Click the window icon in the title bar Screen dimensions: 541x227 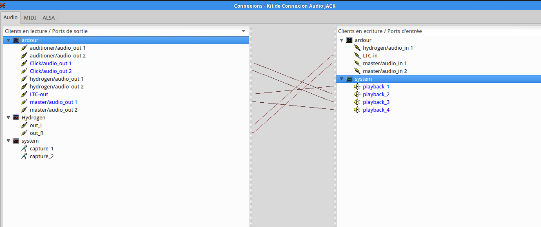(x=3, y=5)
